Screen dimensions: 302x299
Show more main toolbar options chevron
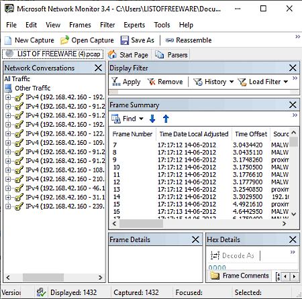click(297, 37)
